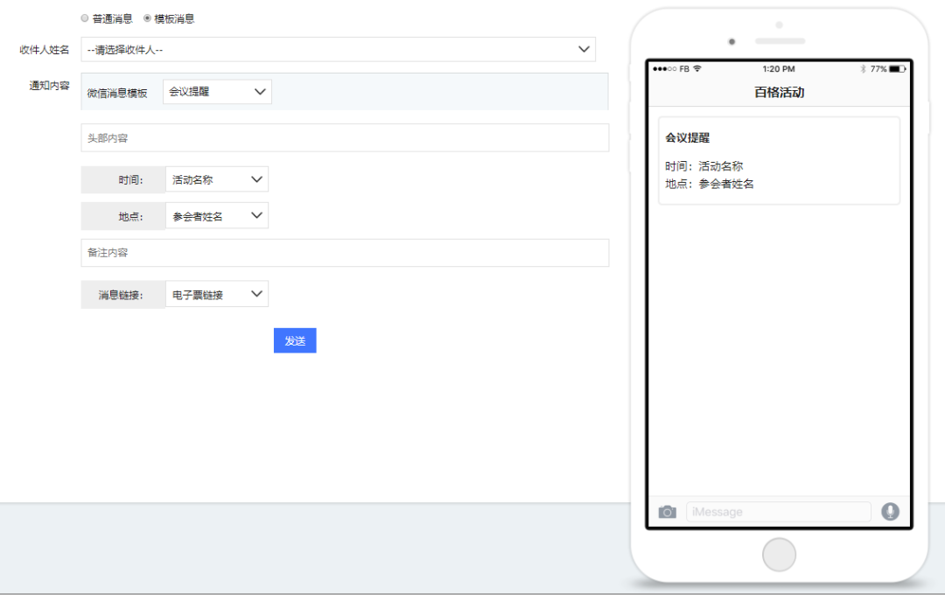This screenshot has width=945, height=595.
Task: Select the 模板消息 radio button
Action: [147, 18]
